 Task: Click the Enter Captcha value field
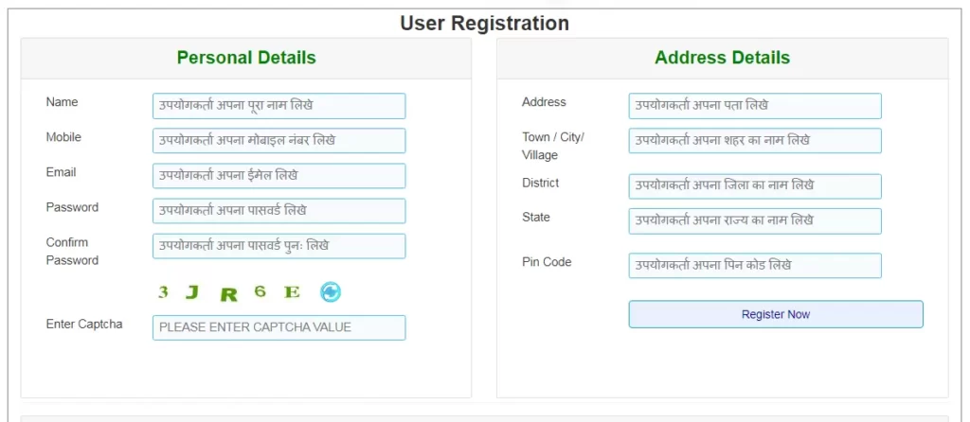tap(279, 327)
